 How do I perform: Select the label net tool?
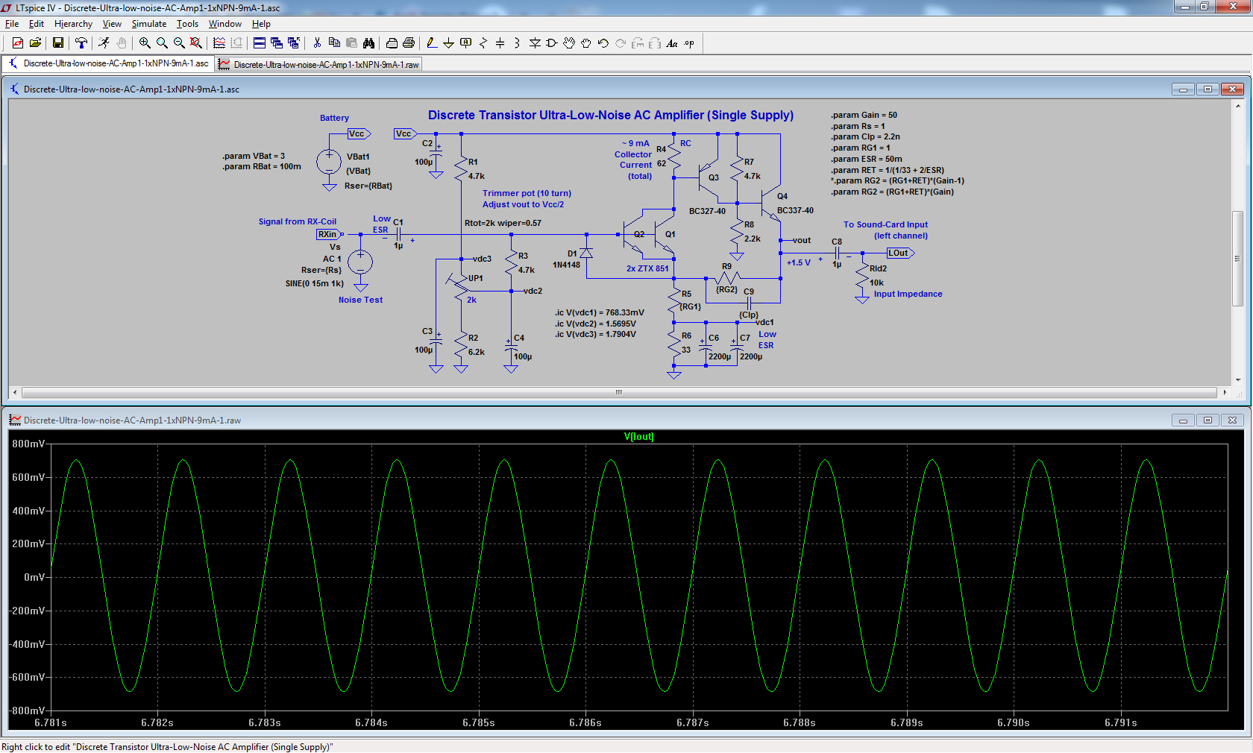[x=466, y=43]
